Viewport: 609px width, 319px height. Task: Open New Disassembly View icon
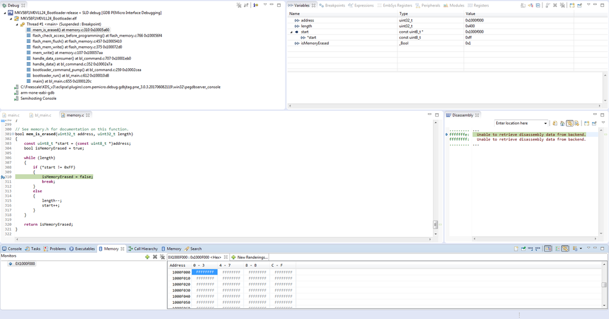tap(586, 123)
